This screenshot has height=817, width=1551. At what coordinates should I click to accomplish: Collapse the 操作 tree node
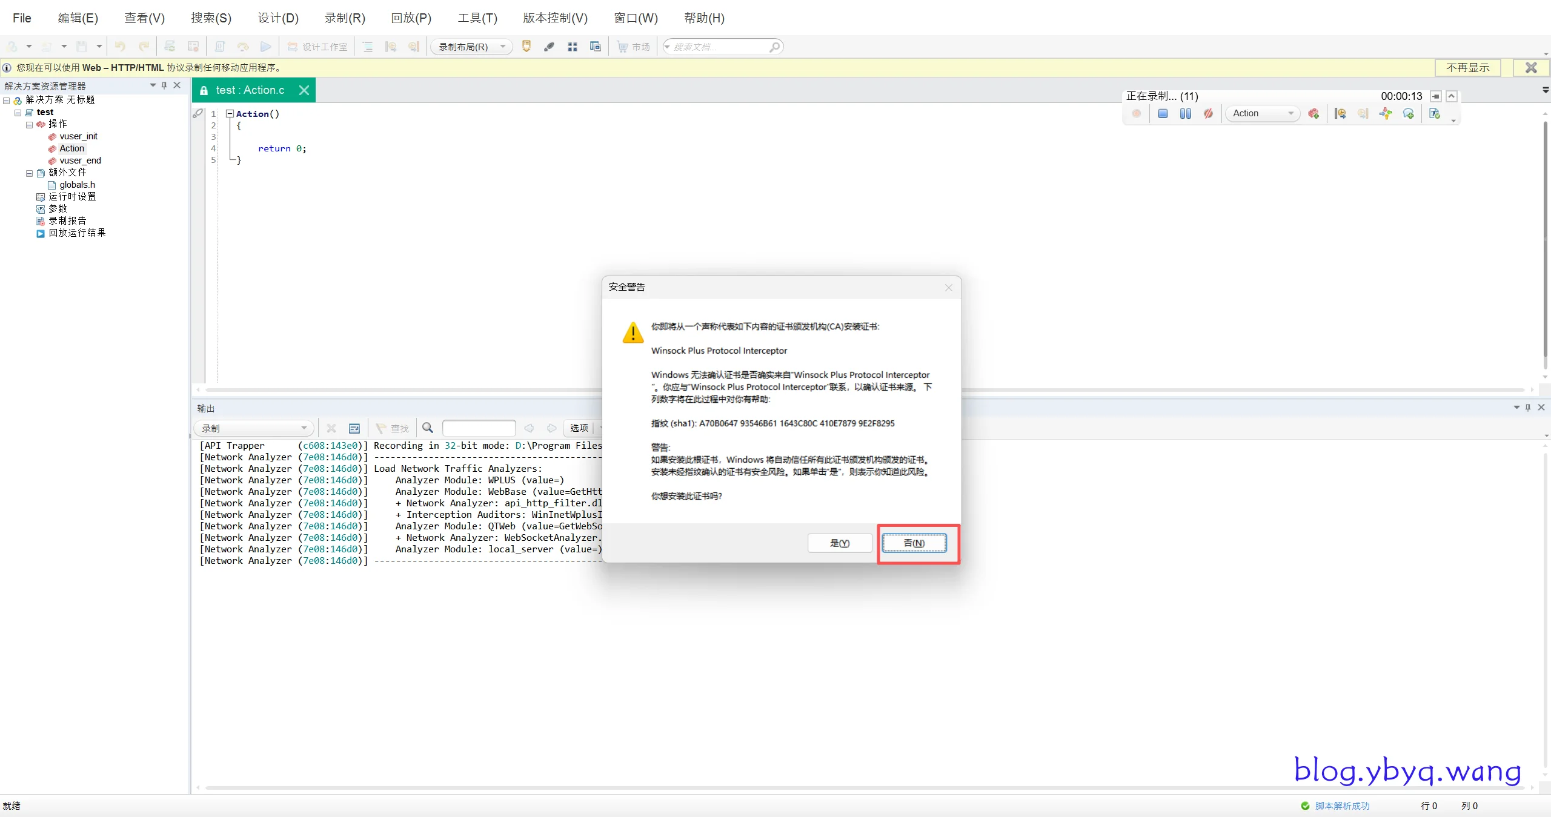coord(29,125)
